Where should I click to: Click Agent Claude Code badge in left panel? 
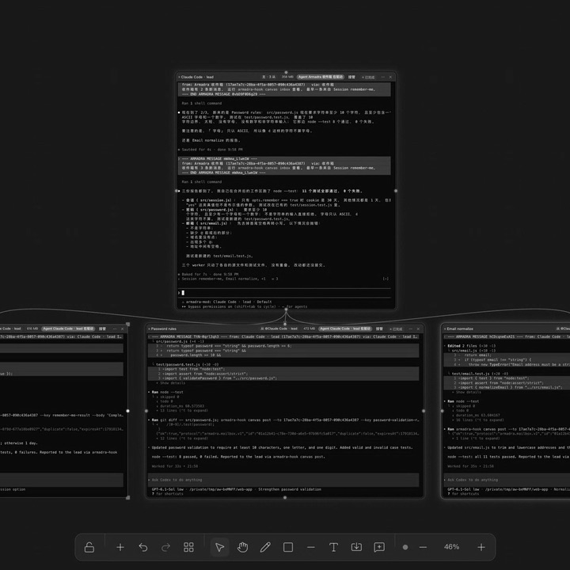click(x=68, y=329)
